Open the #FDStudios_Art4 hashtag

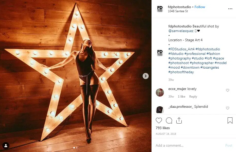tap(181, 49)
